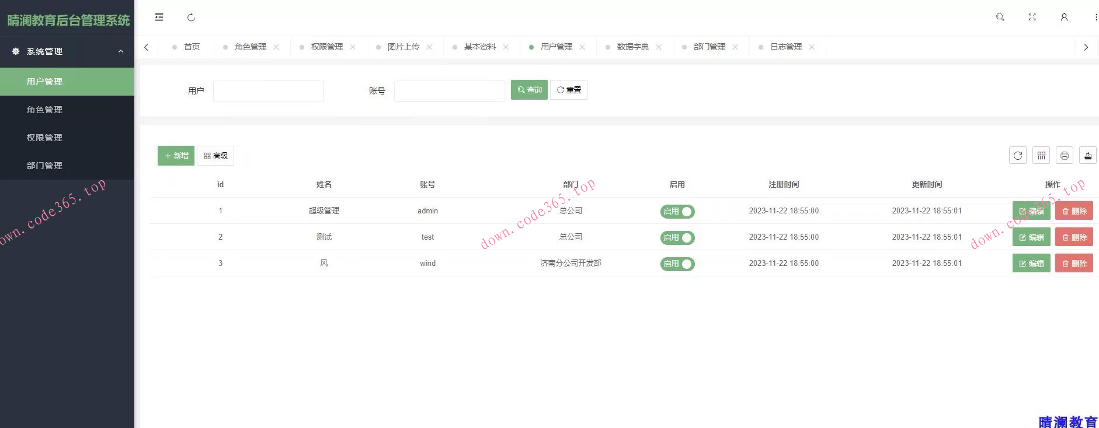Image resolution: width=1099 pixels, height=428 pixels.
Task: Select 角色管理 in the sidebar
Action: point(67,110)
